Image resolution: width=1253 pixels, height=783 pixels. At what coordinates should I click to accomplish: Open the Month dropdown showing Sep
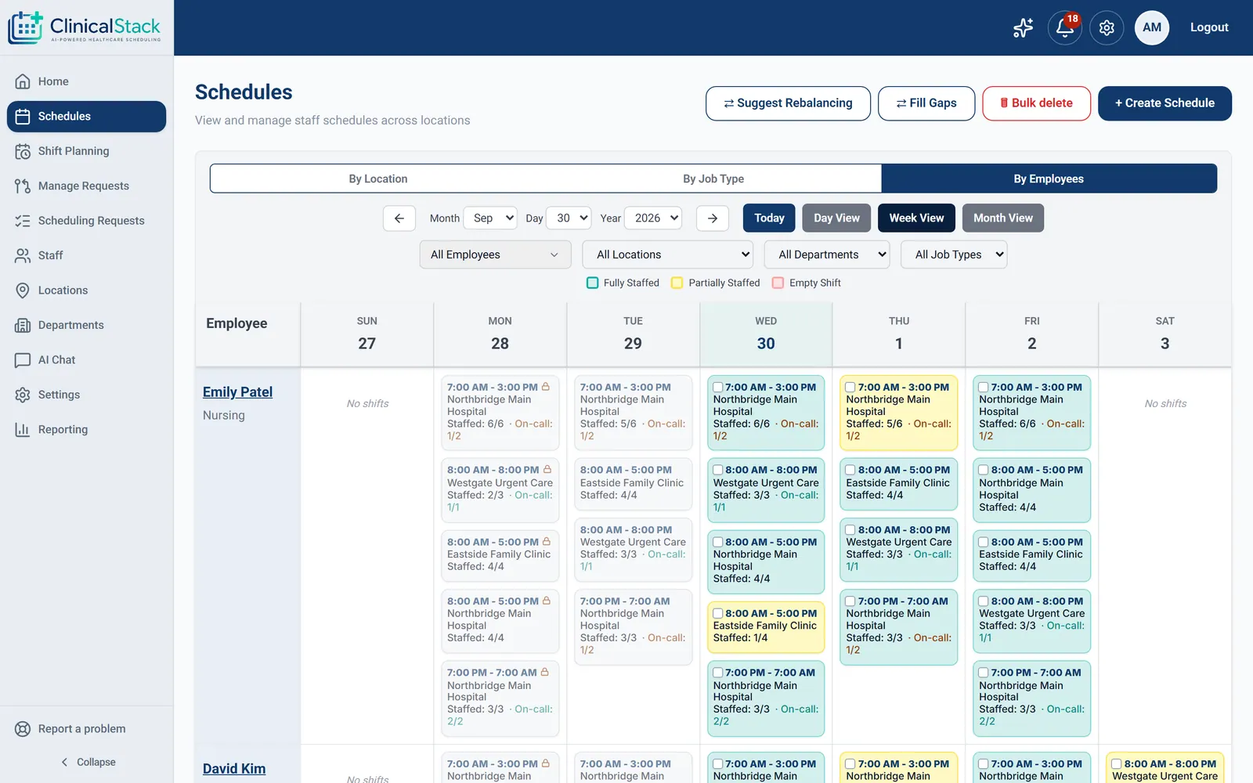[490, 218]
